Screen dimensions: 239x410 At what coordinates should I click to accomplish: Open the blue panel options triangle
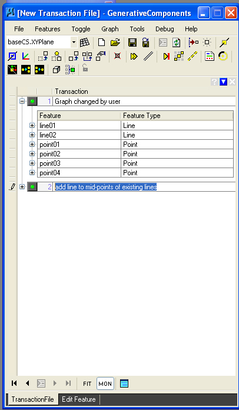coord(223,82)
